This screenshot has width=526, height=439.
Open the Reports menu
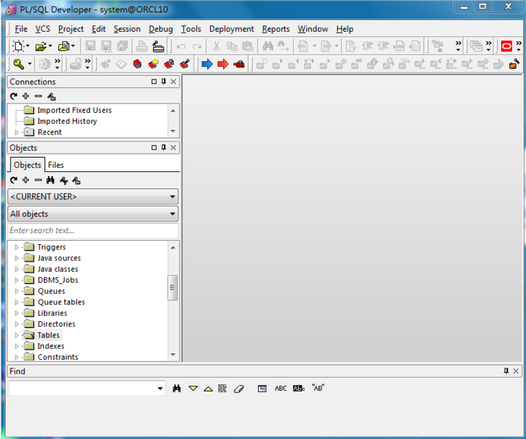[x=276, y=29]
